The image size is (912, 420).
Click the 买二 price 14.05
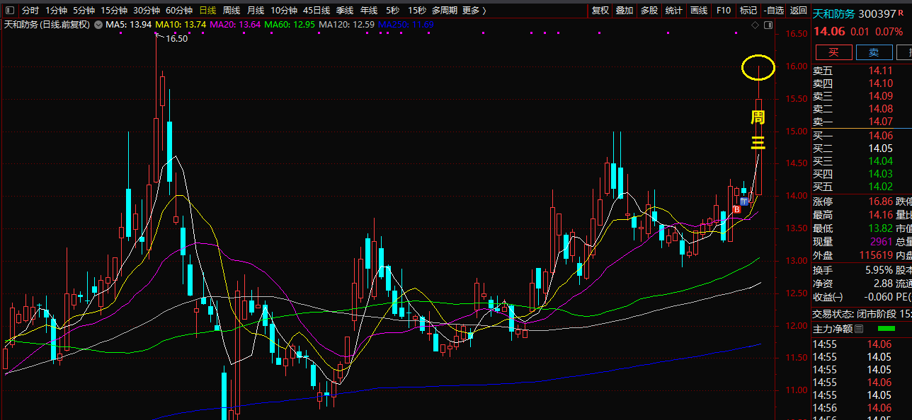pyautogui.click(x=881, y=148)
